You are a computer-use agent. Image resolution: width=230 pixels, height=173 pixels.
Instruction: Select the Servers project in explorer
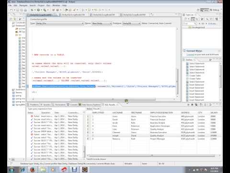(17, 92)
